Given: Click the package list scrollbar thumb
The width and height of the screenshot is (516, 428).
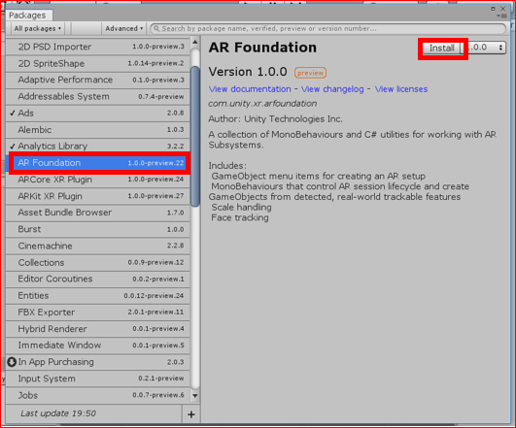Looking at the screenshot, I should click(x=195, y=136).
